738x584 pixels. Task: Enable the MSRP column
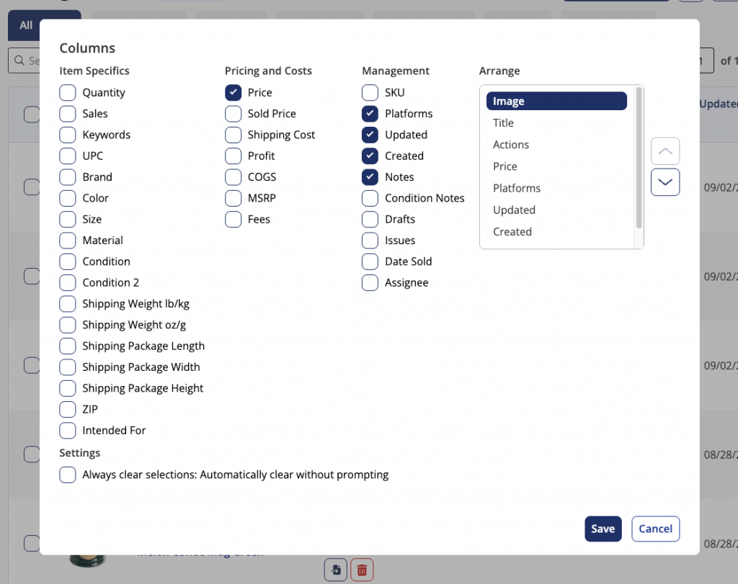click(x=233, y=198)
